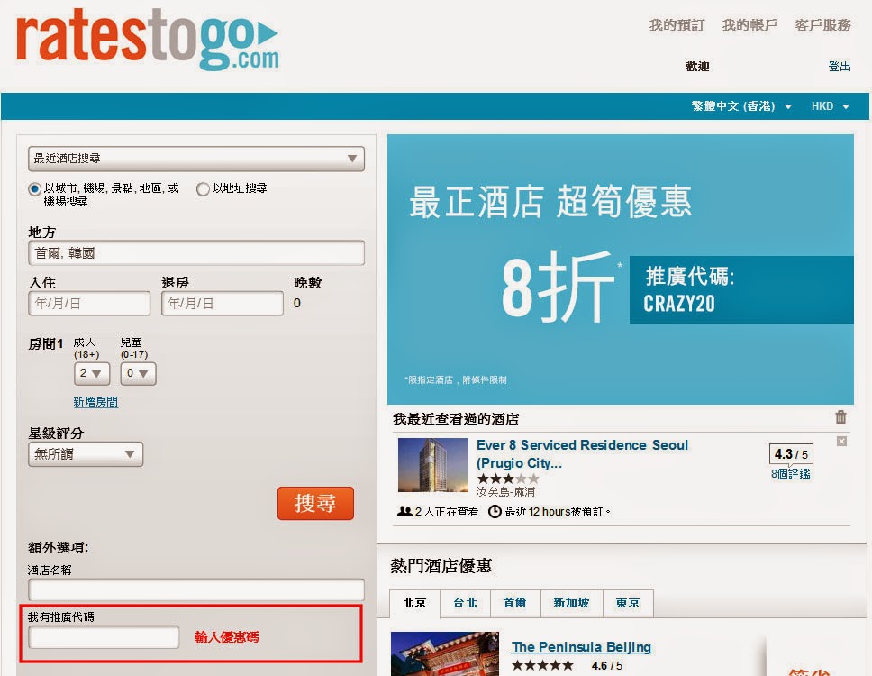Select the 以地址搜尋 radio button
This screenshot has height=676, width=872.
(204, 189)
